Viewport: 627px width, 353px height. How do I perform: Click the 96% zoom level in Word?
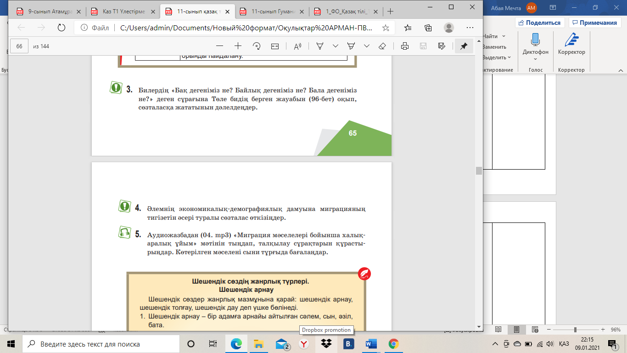(x=616, y=330)
